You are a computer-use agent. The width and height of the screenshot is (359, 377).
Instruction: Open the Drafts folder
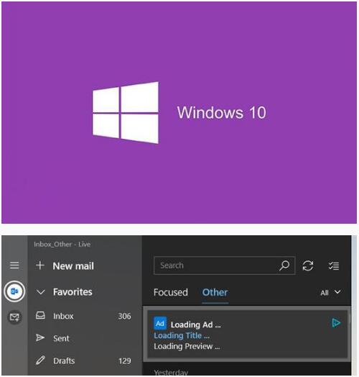pos(83,360)
